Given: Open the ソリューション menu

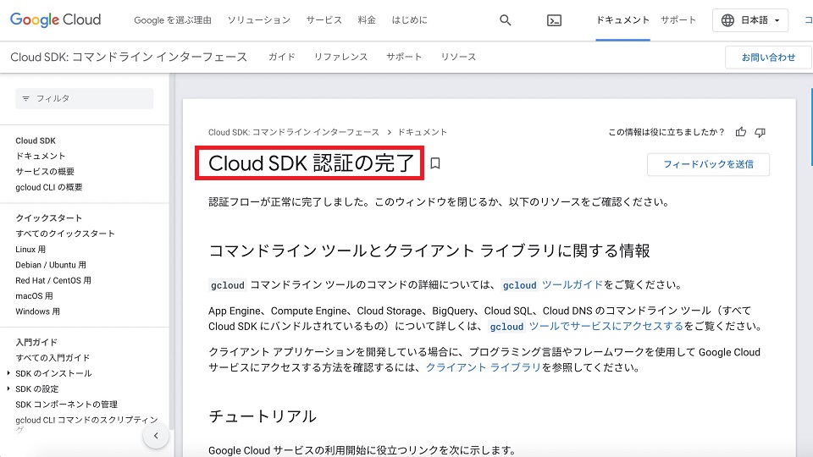Looking at the screenshot, I should (x=259, y=20).
